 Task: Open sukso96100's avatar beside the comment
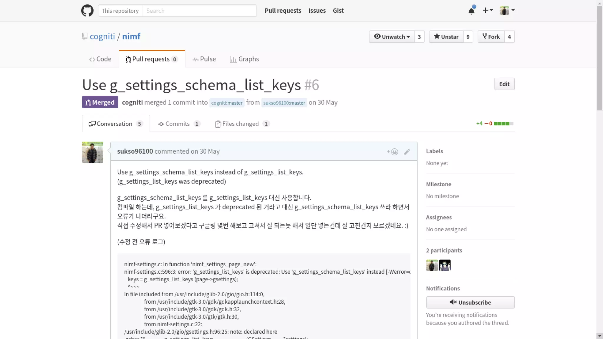(x=92, y=152)
